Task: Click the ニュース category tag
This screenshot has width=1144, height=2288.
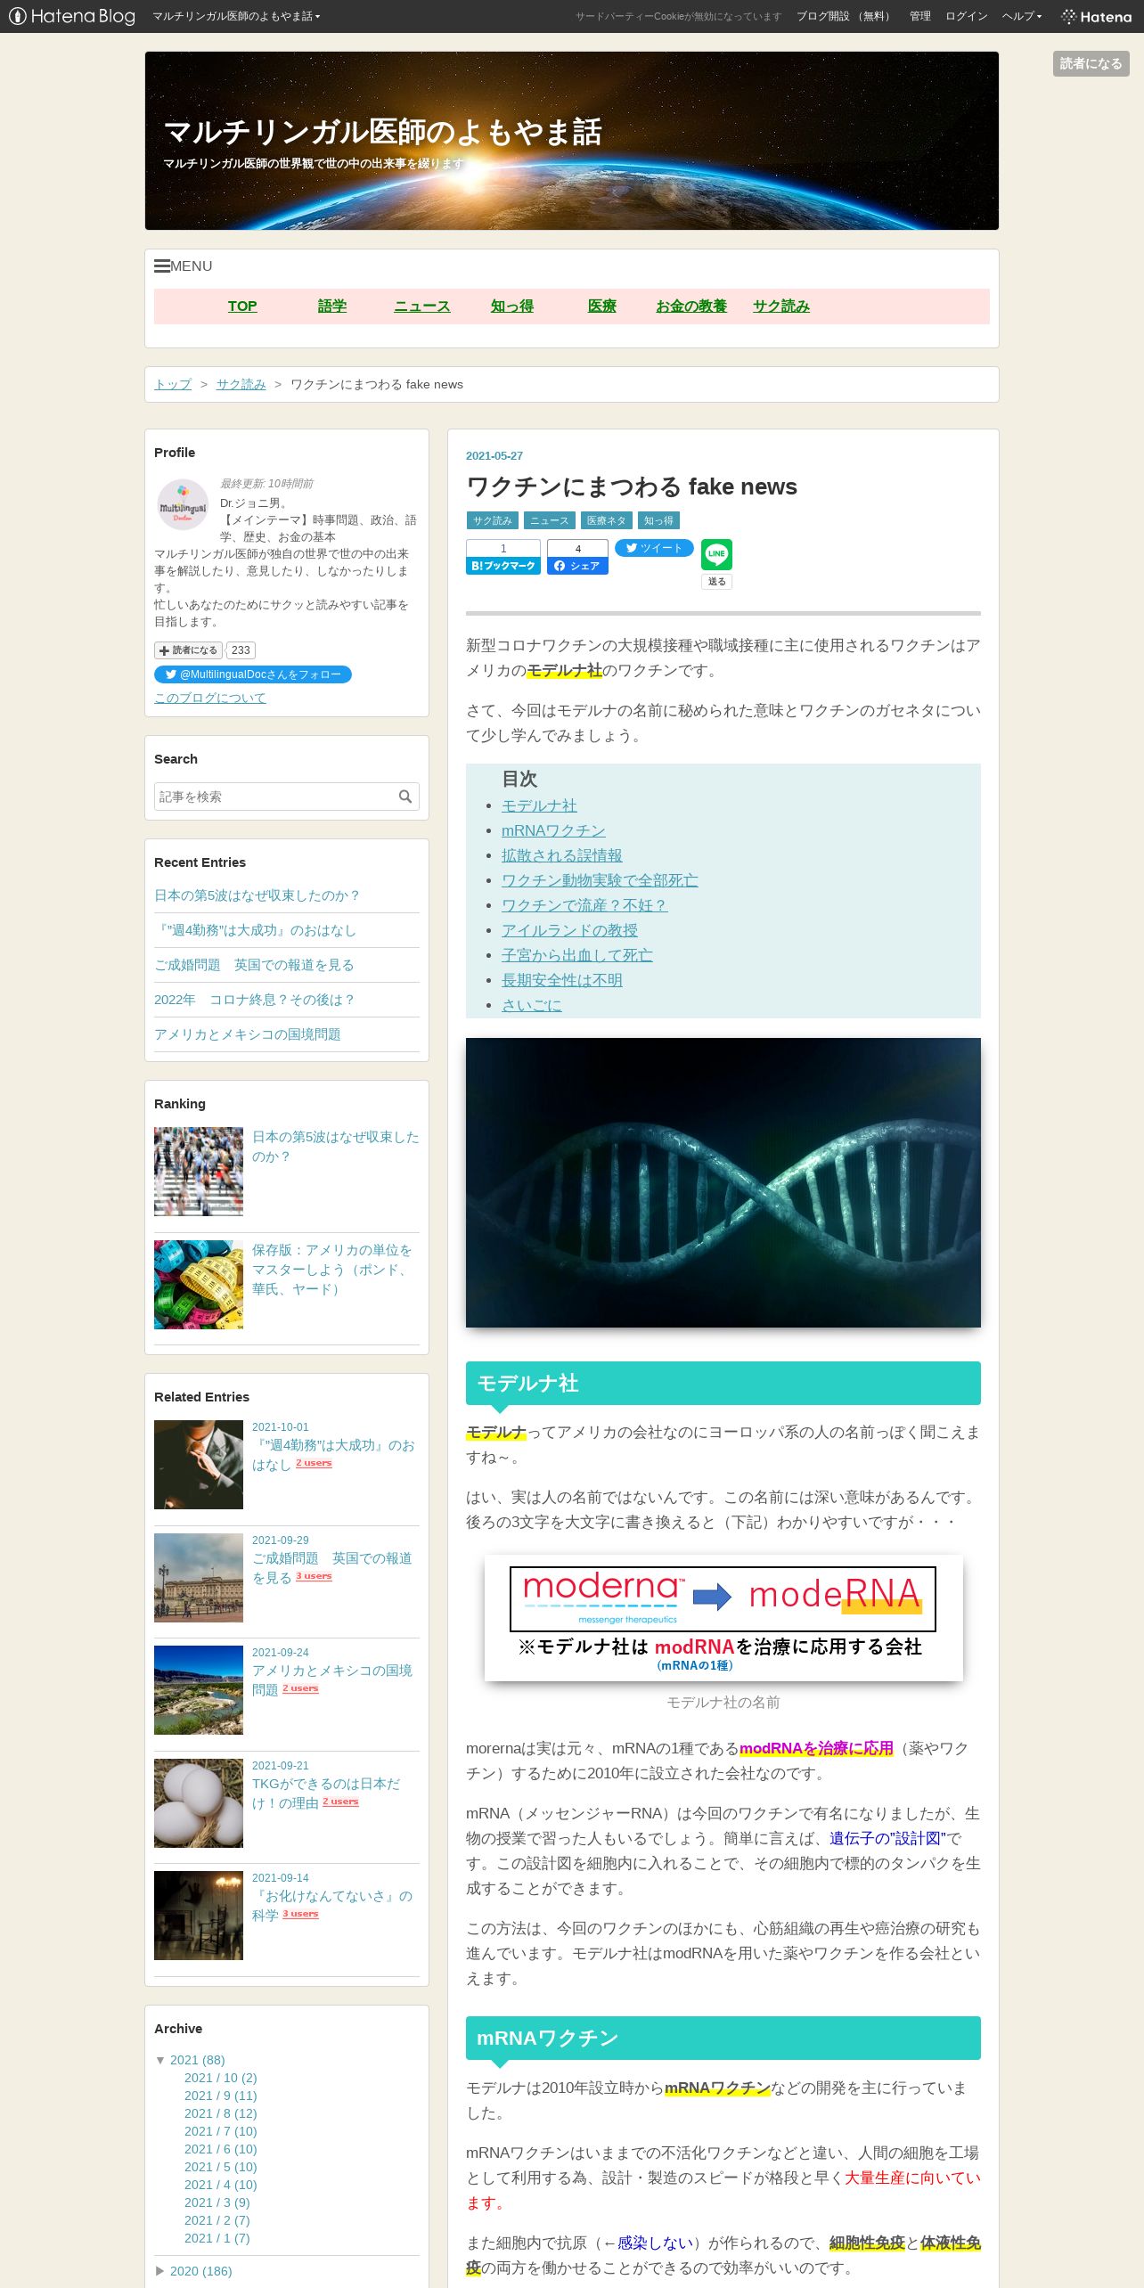Action: tap(550, 520)
